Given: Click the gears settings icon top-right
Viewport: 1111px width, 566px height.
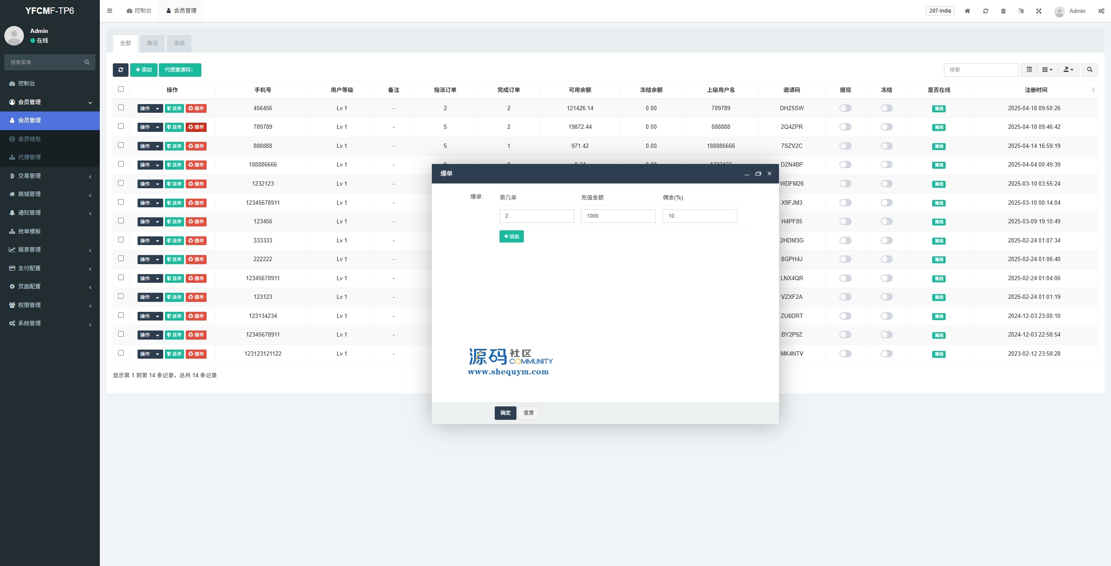Looking at the screenshot, I should pos(1101,11).
